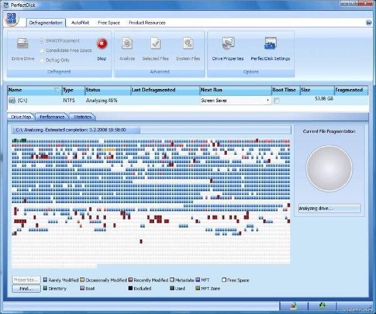Select the 'NTFS' type cell
376x314 pixels.
[69, 100]
